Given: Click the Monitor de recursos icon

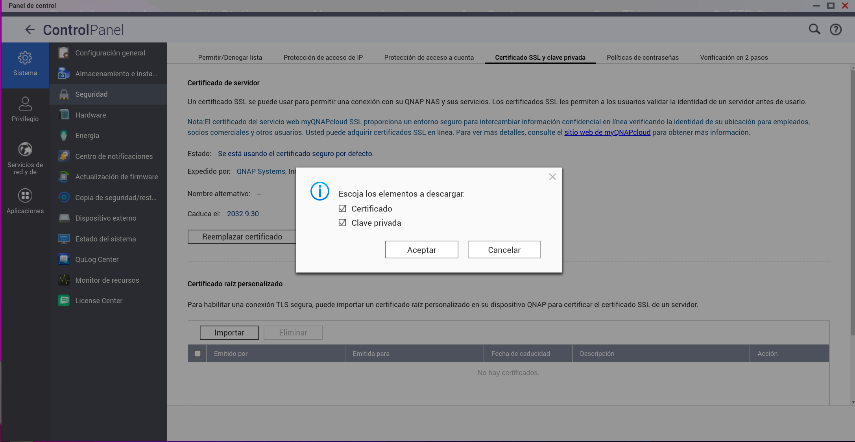Looking at the screenshot, I should coord(64,280).
